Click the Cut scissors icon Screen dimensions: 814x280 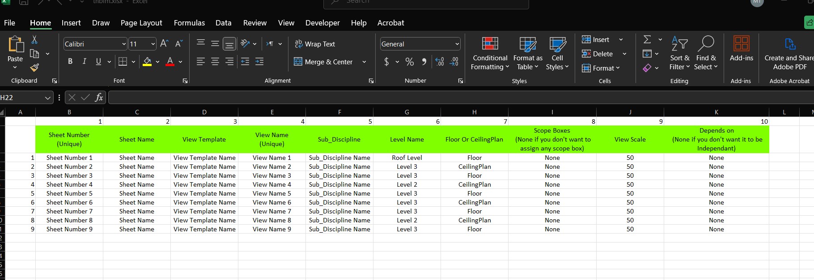[34, 40]
